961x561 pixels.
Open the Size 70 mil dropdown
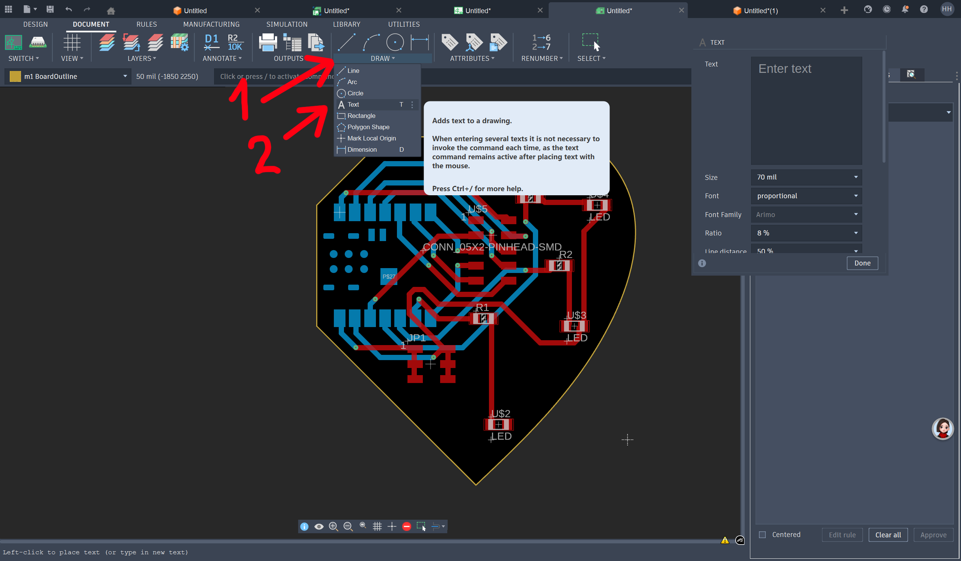pyautogui.click(x=806, y=177)
